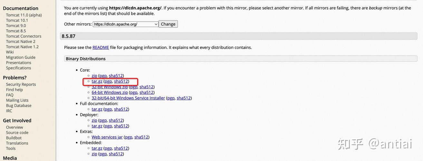Go to Tomcat 8.5 documentation
The height and width of the screenshot is (161, 423).
point(16,31)
